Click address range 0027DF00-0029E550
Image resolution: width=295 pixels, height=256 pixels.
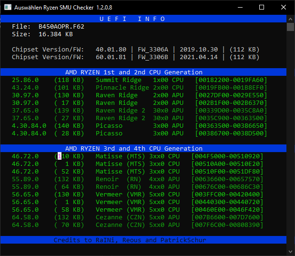231,95
